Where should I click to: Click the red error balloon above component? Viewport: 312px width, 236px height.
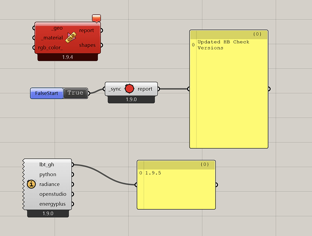point(97,18)
